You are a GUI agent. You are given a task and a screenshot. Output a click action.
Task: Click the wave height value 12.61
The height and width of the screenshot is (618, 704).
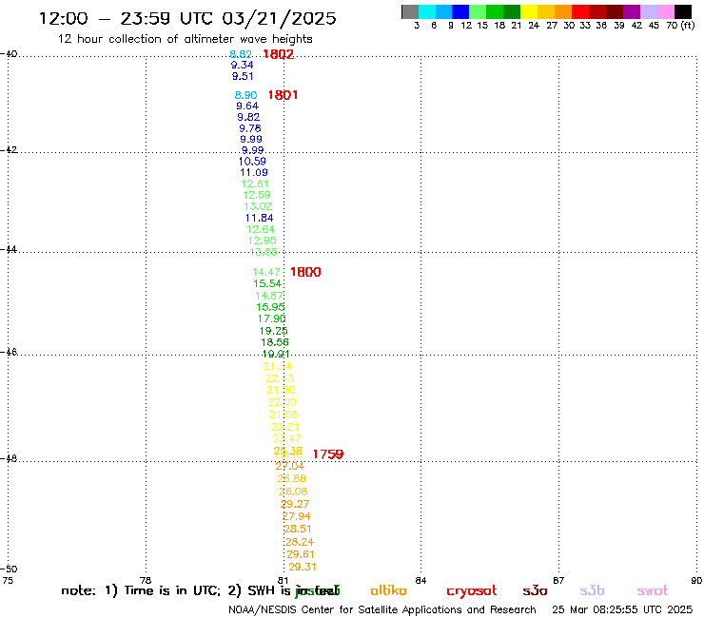255,183
